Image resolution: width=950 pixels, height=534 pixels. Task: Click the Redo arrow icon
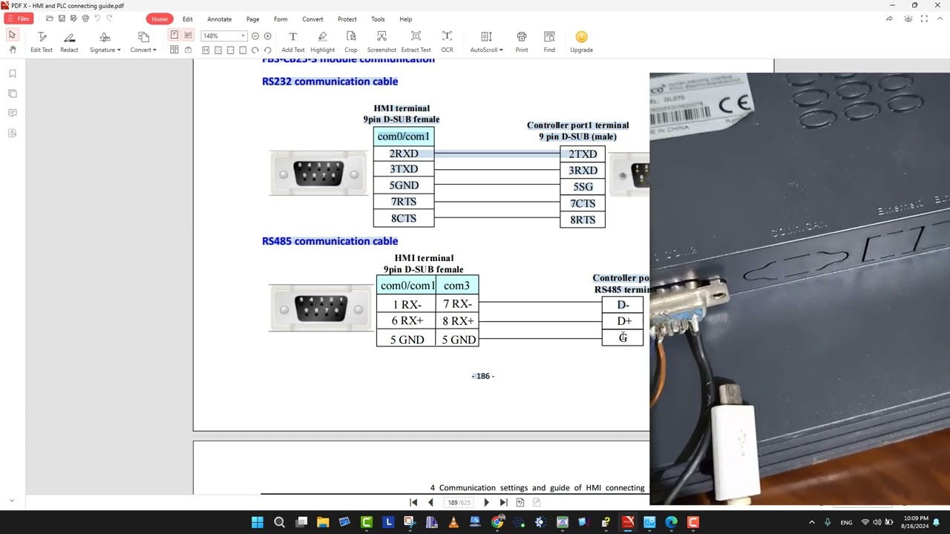click(x=109, y=19)
